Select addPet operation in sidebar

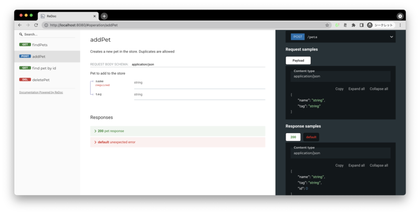[x=47, y=57]
